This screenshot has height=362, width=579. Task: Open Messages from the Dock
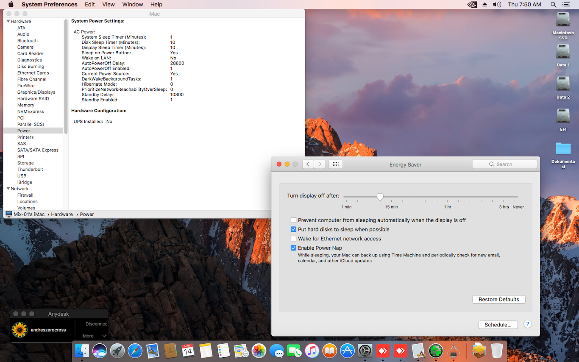(x=276, y=351)
